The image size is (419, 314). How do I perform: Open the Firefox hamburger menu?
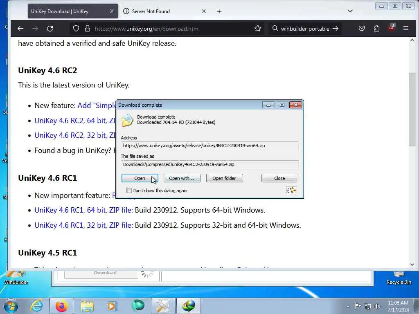(405, 28)
